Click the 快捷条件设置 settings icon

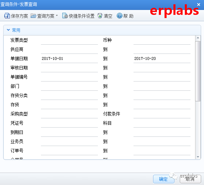(x=65, y=16)
